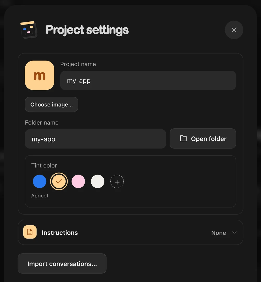
Task: Click the Project name input field
Action: click(148, 80)
